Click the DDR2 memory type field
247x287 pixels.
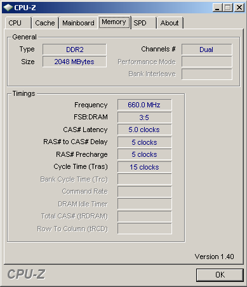[74, 50]
